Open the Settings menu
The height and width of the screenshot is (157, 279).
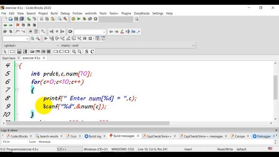coord(158,14)
